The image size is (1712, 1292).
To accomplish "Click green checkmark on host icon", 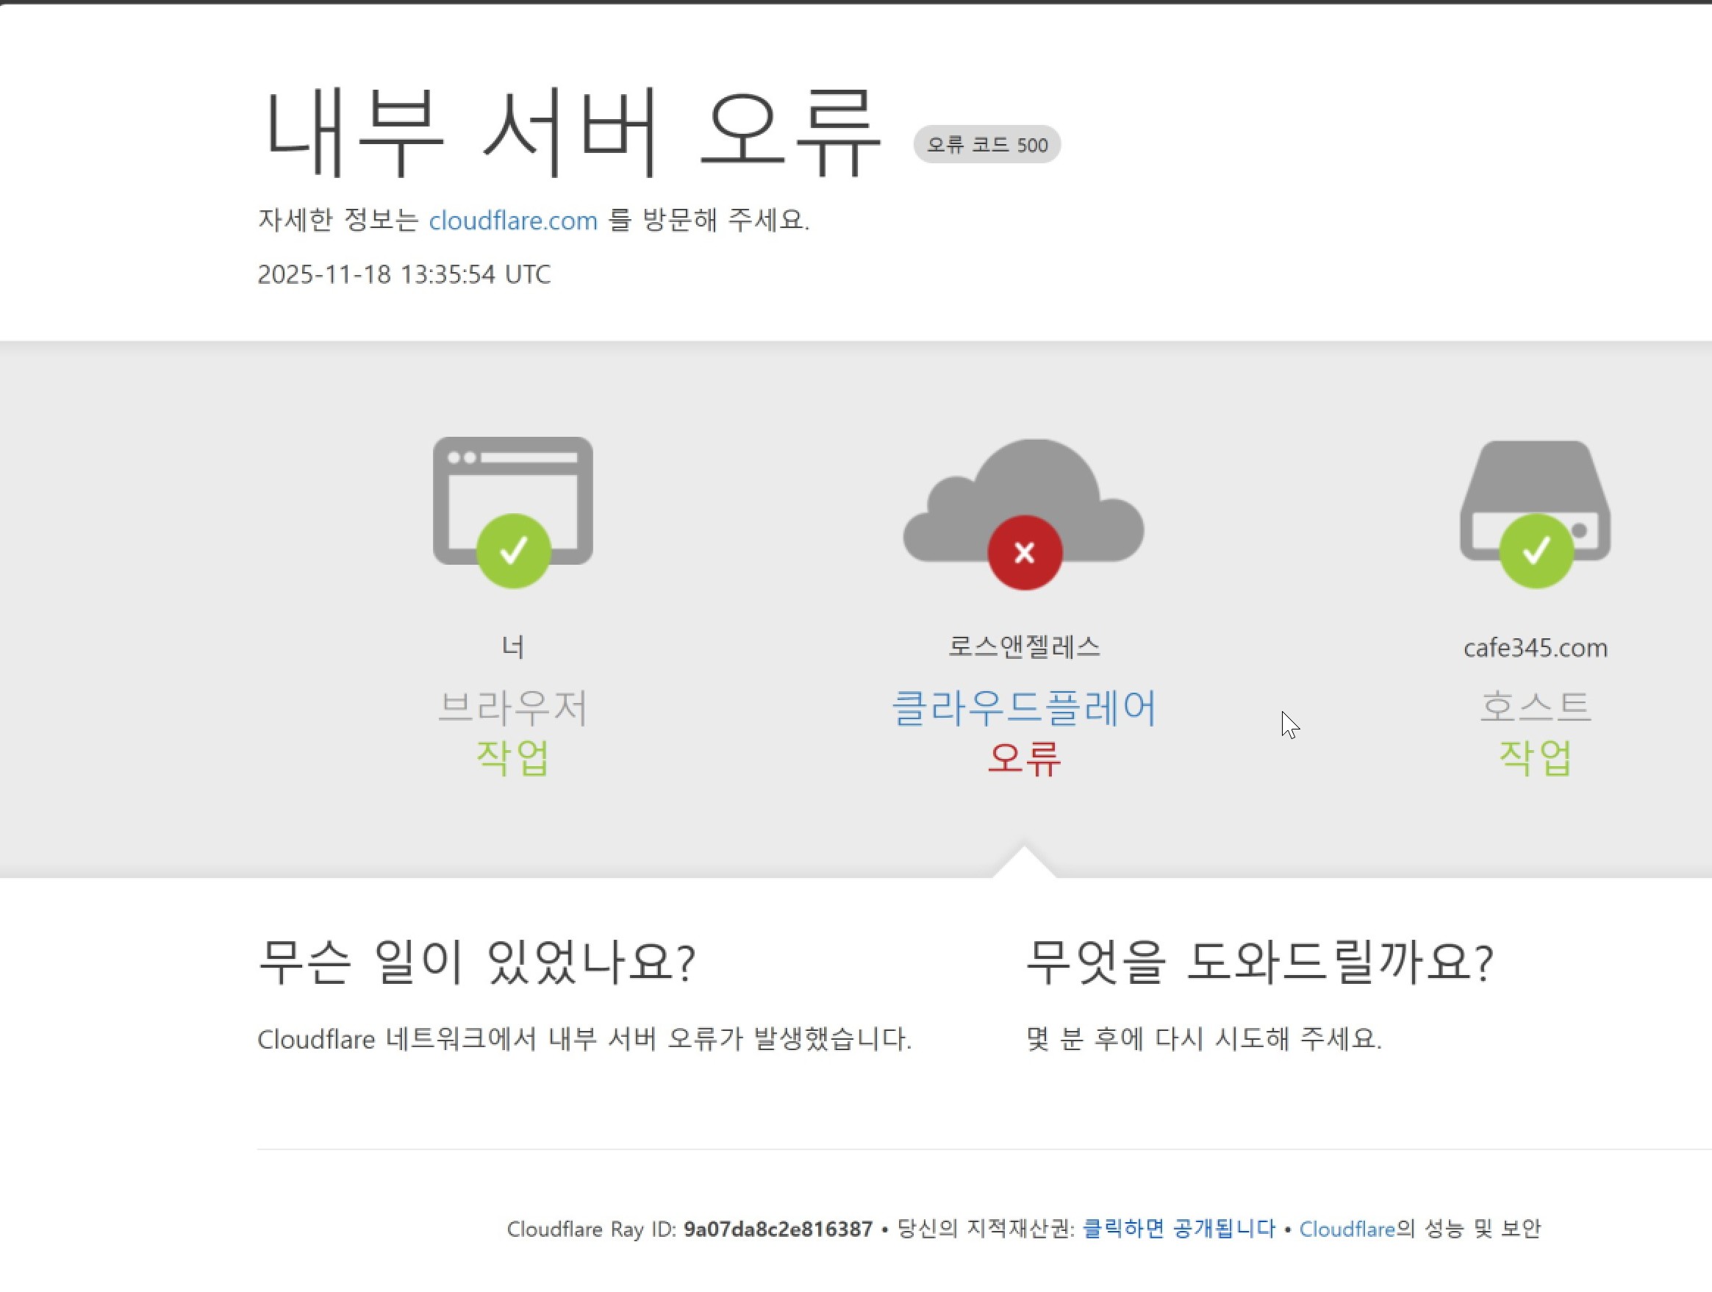I will (x=1536, y=552).
